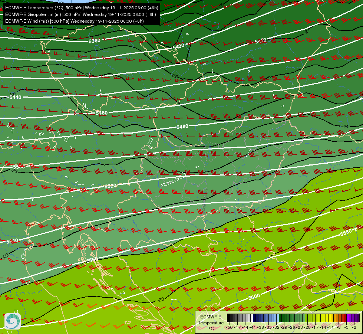Click the 5460 geopotential contour label
Image resolution: width=363 pixels, height=334 pixels.
tap(102, 113)
